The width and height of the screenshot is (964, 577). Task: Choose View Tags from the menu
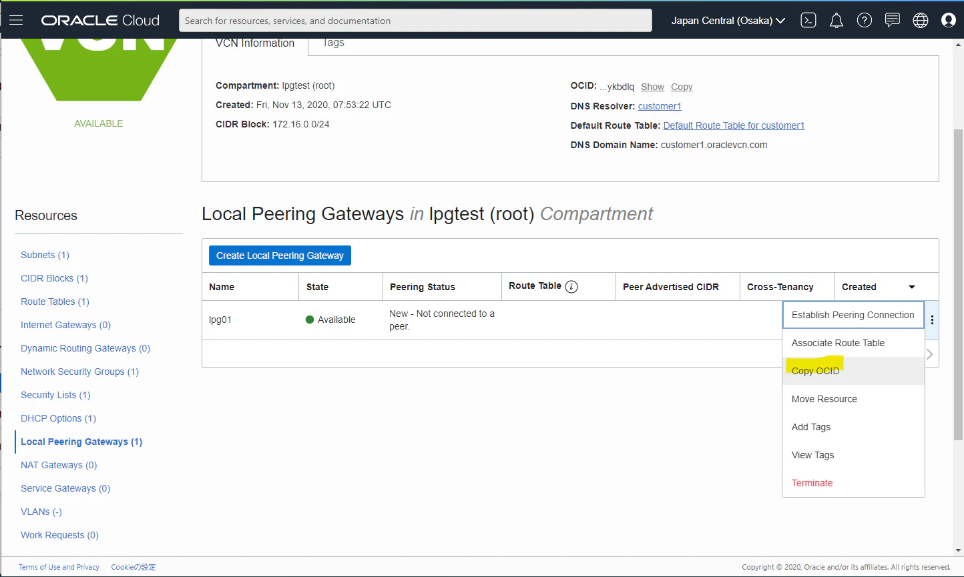853,455
